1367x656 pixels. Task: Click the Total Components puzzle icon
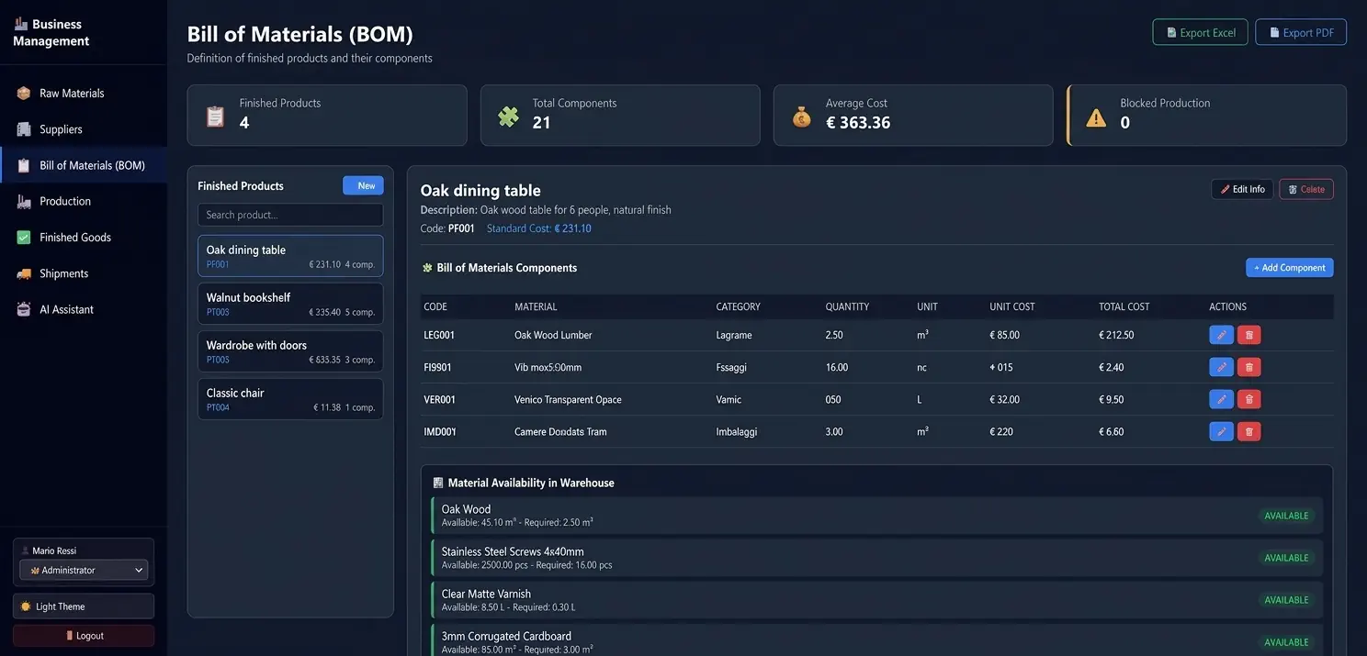[508, 117]
